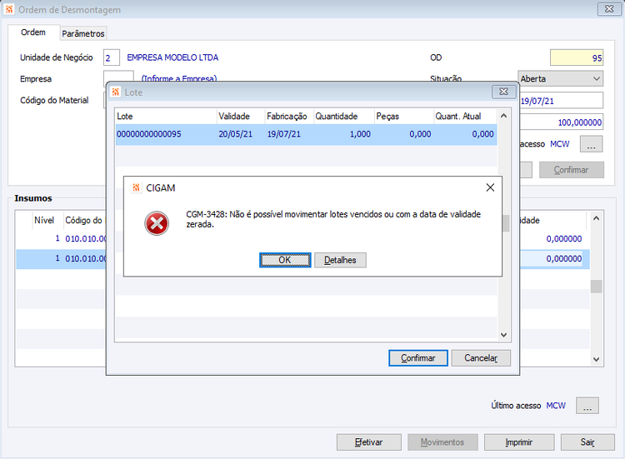Cancel the Lote window
Viewport: 625px width, 459px height.
click(x=481, y=358)
